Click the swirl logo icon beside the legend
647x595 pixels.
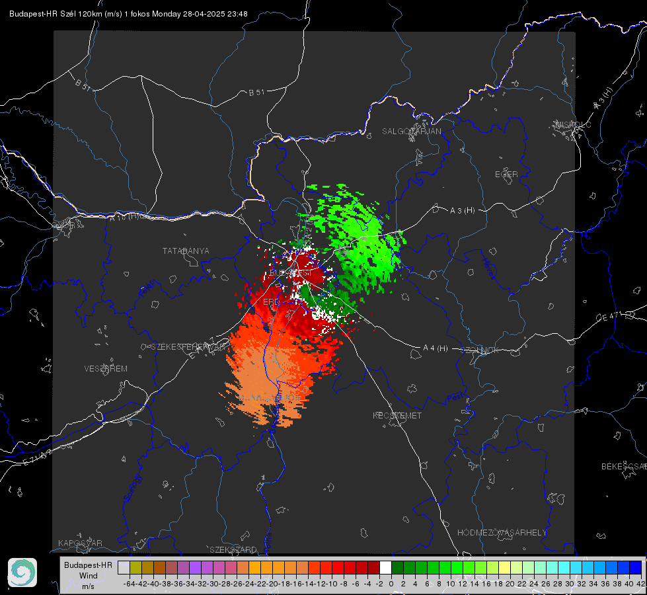[22, 573]
